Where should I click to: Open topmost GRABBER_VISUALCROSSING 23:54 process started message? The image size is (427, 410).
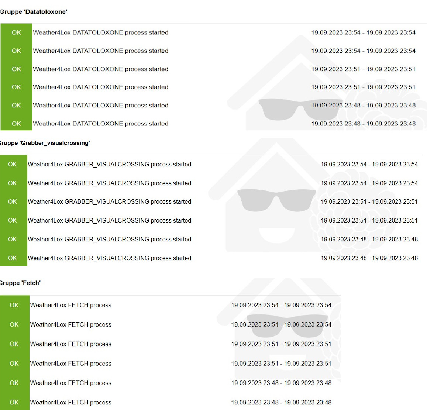(110, 164)
